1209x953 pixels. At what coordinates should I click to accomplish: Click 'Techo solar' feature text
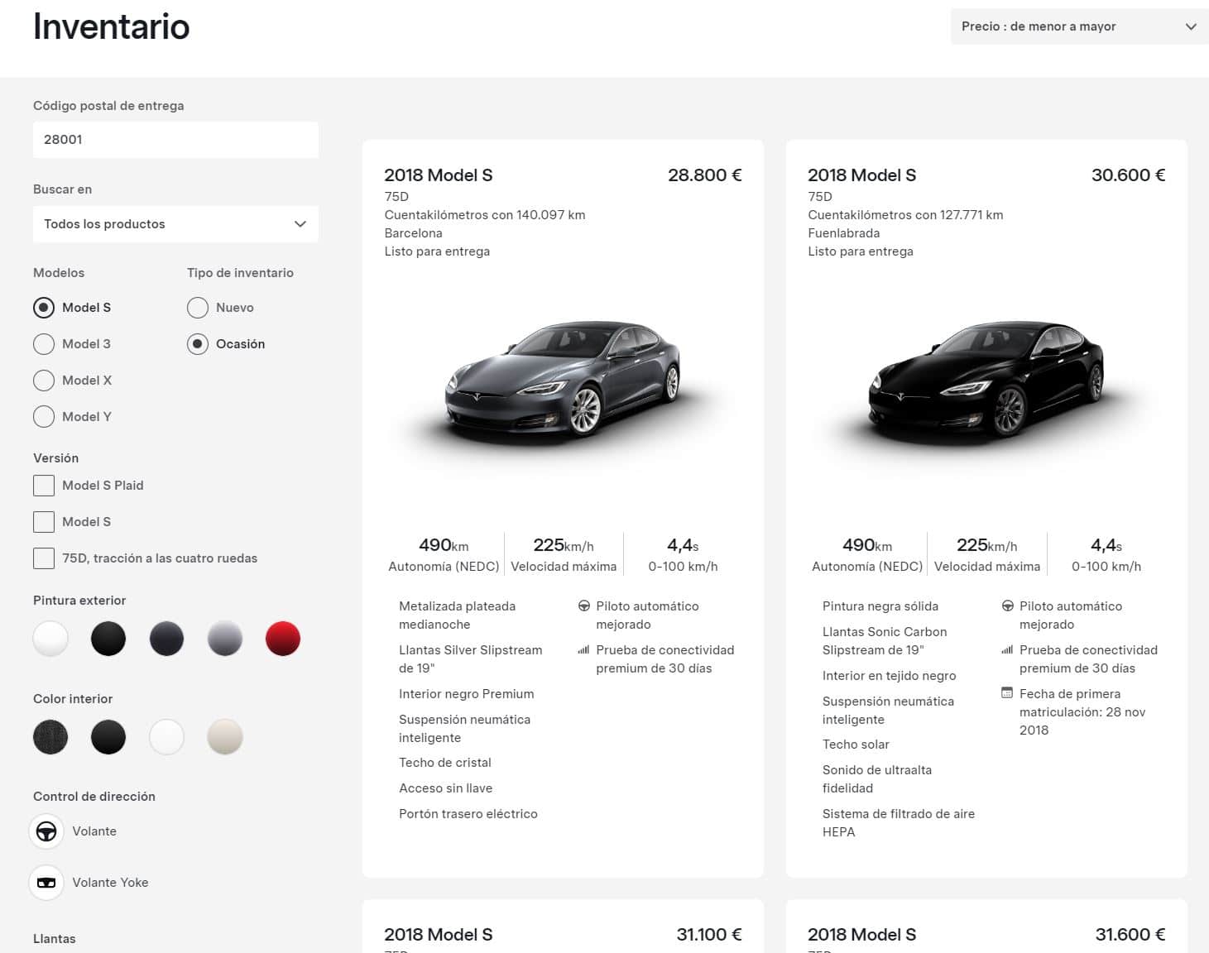tap(856, 745)
